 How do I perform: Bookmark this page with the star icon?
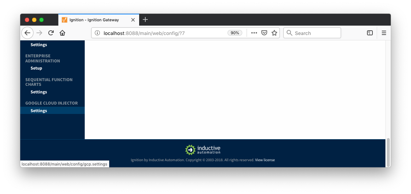click(x=274, y=33)
